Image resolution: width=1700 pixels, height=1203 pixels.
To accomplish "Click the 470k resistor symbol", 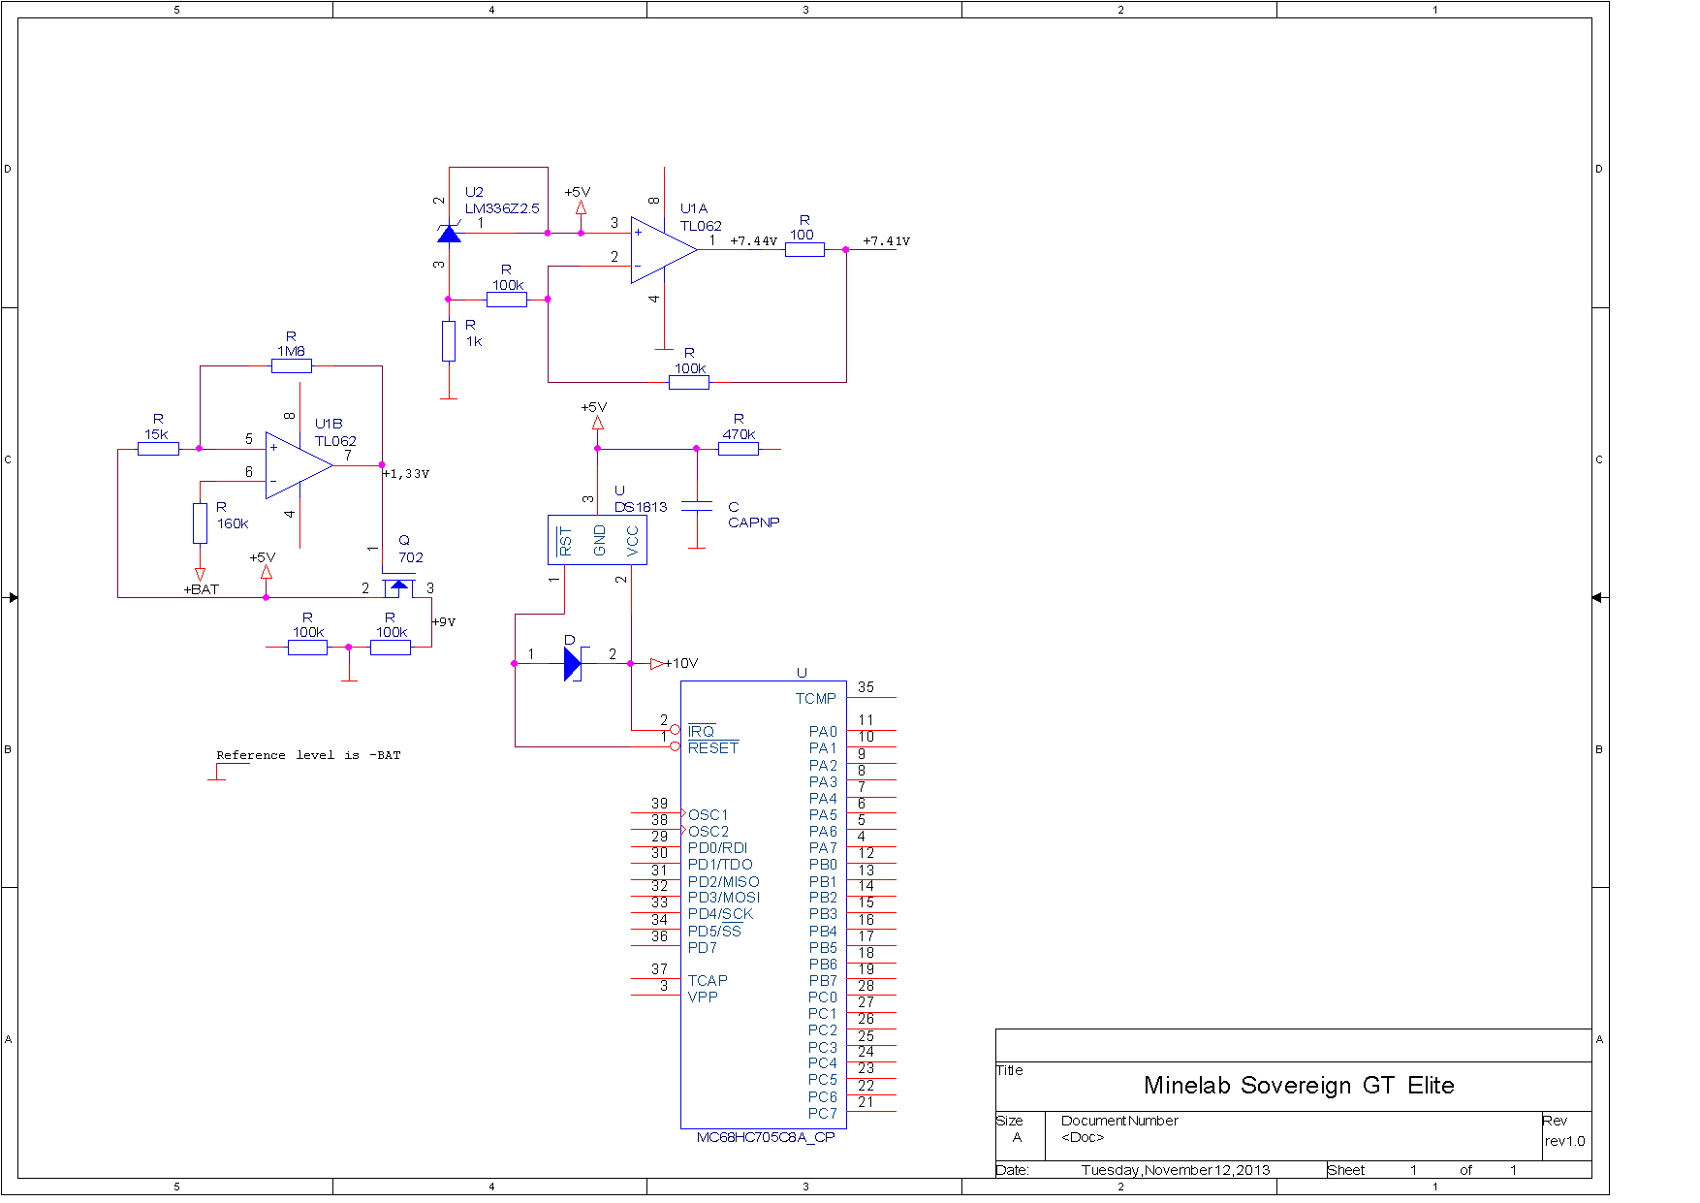I will 739,449.
